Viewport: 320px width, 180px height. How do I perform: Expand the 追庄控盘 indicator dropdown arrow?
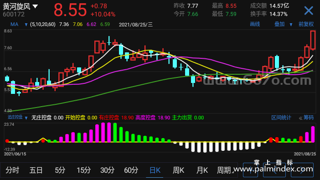[x=26, y=118]
